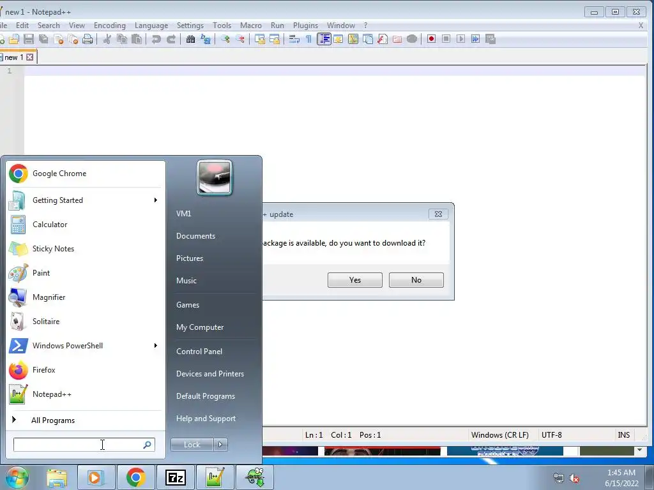The width and height of the screenshot is (654, 490).
Task: Click the muted volume tray icon
Action: [x=574, y=478]
